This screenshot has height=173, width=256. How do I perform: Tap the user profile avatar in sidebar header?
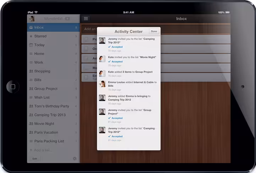coord(32,19)
